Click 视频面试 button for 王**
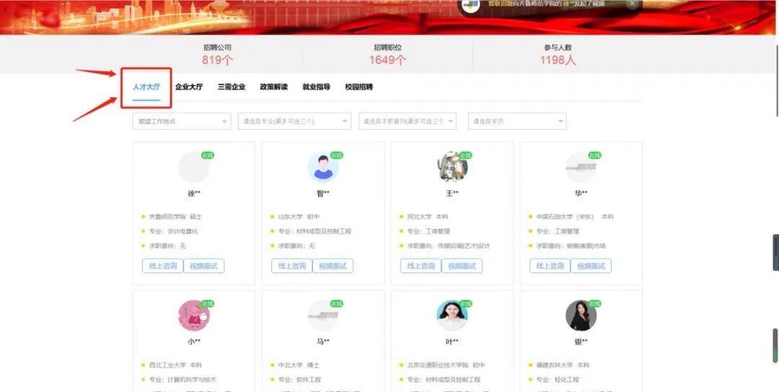 pos(462,266)
